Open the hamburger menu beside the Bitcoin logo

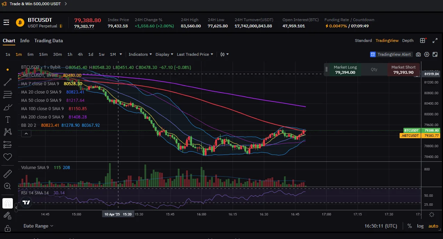[x=6, y=23]
